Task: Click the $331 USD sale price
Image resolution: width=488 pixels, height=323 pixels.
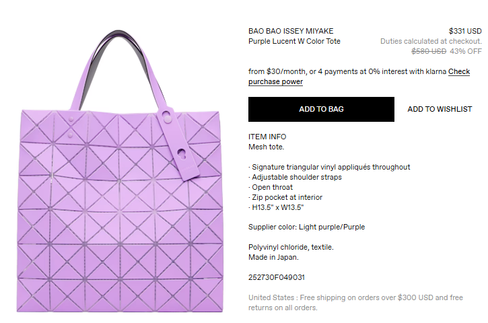Action: [x=465, y=31]
